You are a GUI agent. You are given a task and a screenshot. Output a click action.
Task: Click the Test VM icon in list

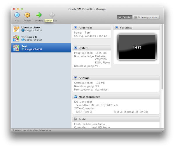pos(16,48)
